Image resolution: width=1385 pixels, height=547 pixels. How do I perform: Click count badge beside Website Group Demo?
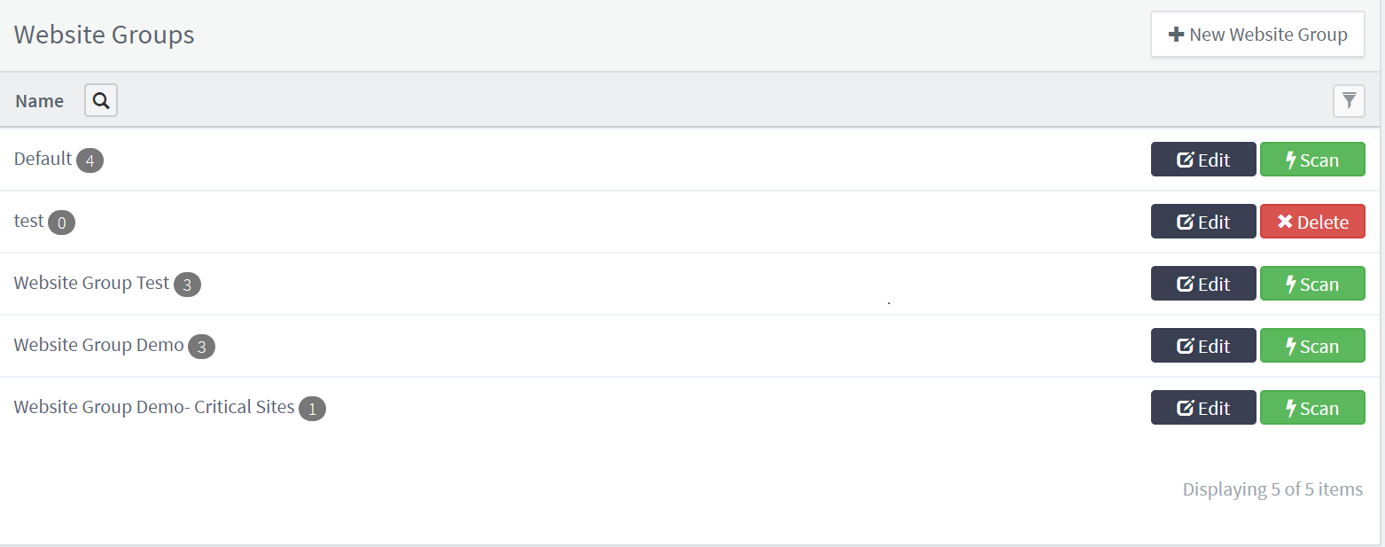tap(201, 347)
